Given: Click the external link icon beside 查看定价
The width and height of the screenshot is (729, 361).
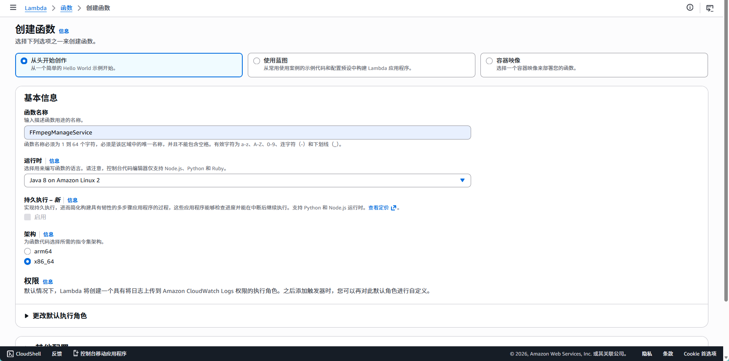Looking at the screenshot, I should [393, 208].
